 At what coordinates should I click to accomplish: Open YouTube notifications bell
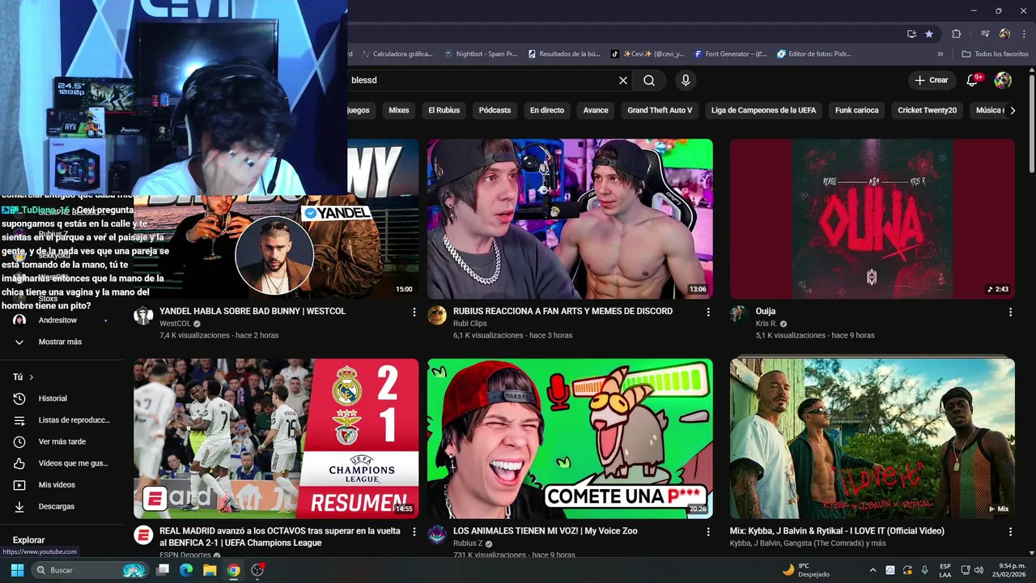[973, 80]
